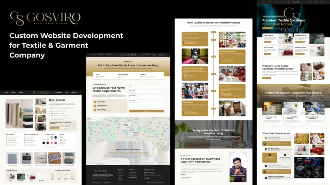330x185 pixels.
Task: Click the embedded map on Contact page
Action: pos(128,129)
